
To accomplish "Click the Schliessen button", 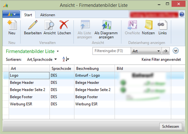I will point(171,126).
